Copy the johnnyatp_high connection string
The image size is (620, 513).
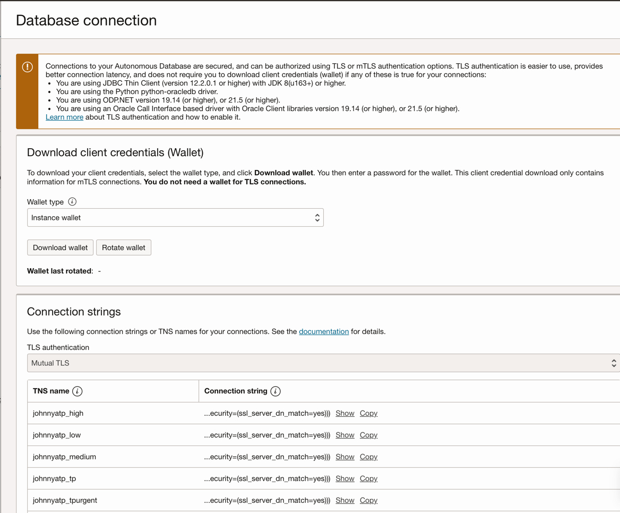pyautogui.click(x=368, y=413)
